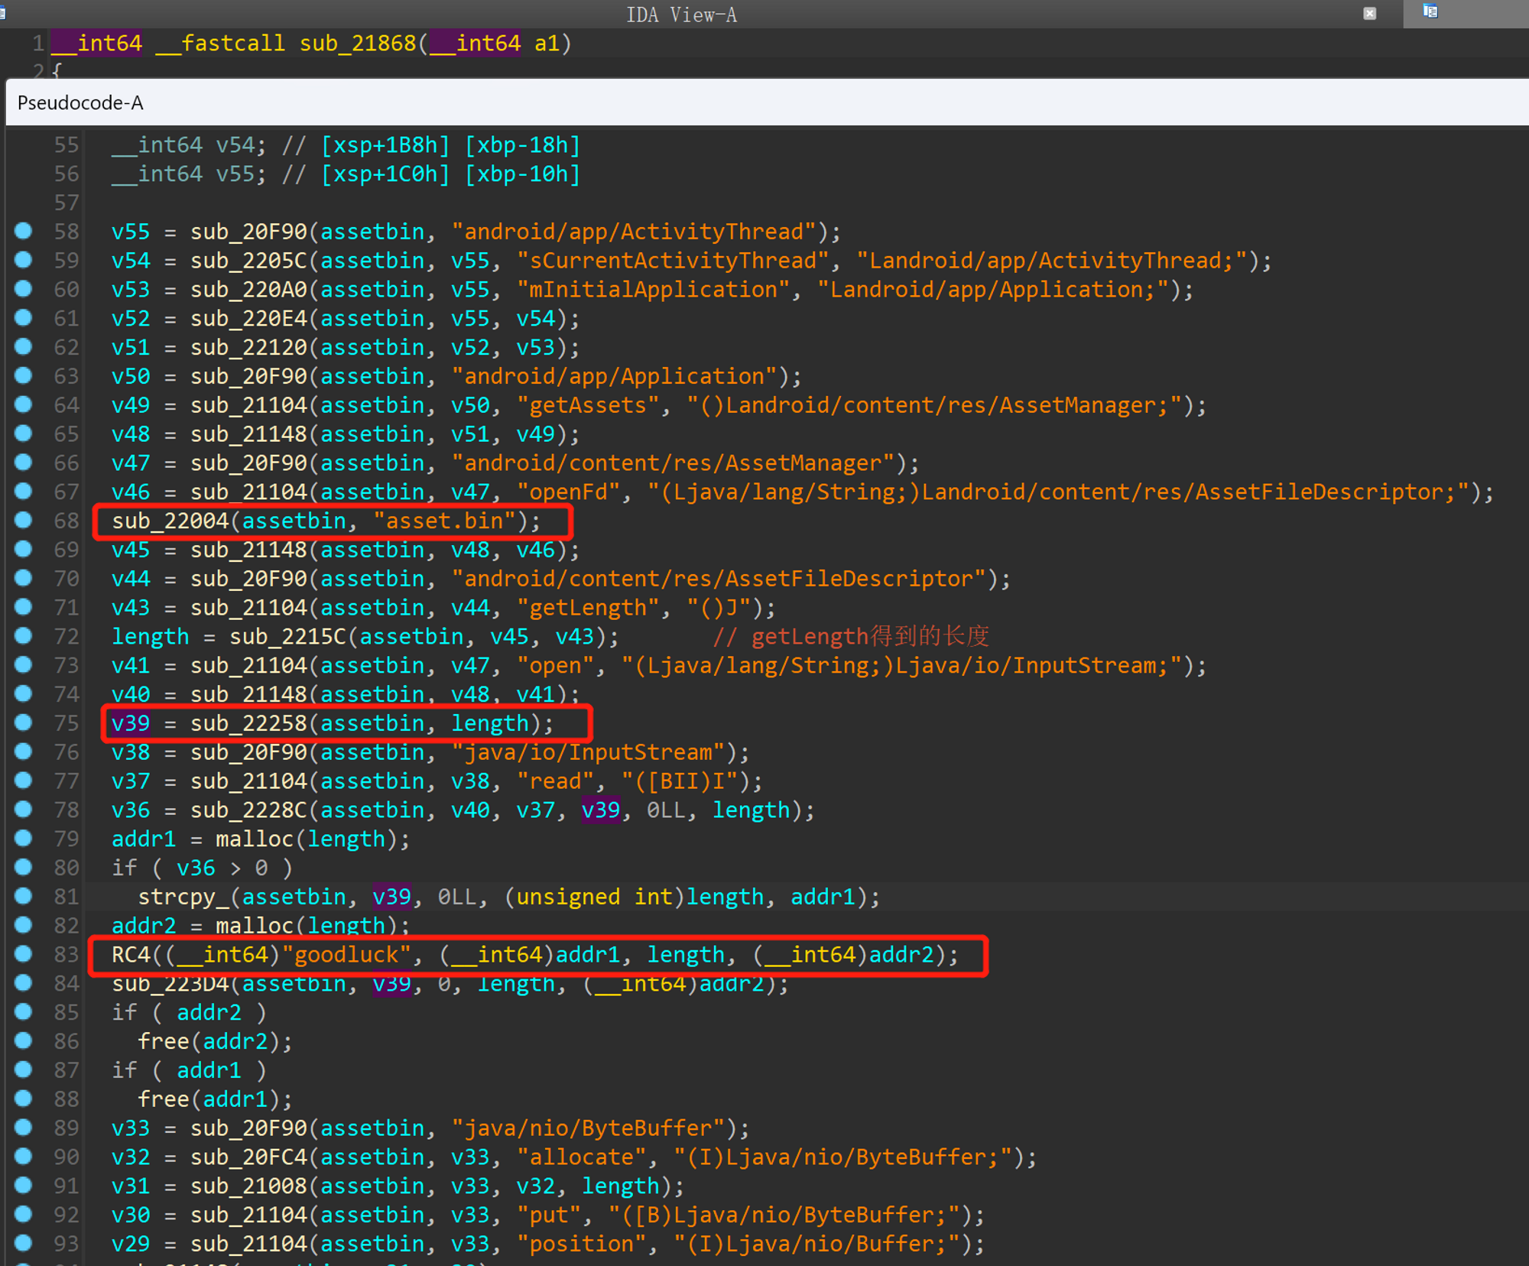The image size is (1529, 1266).
Task: Toggle breakpoint dot on line 68
Action: pos(24,520)
